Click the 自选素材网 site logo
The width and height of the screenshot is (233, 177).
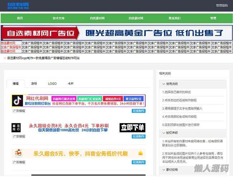pos(18,5)
